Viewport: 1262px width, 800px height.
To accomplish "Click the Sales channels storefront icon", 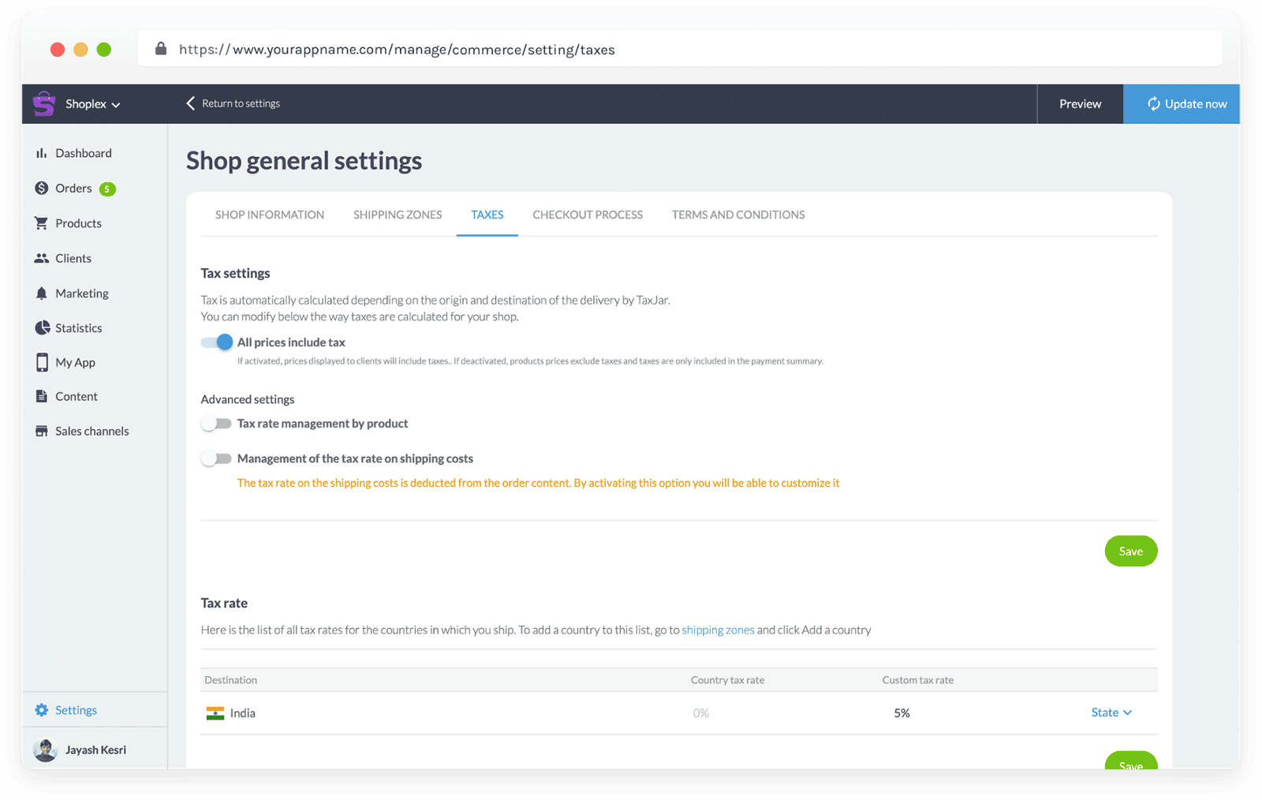I will [x=42, y=431].
